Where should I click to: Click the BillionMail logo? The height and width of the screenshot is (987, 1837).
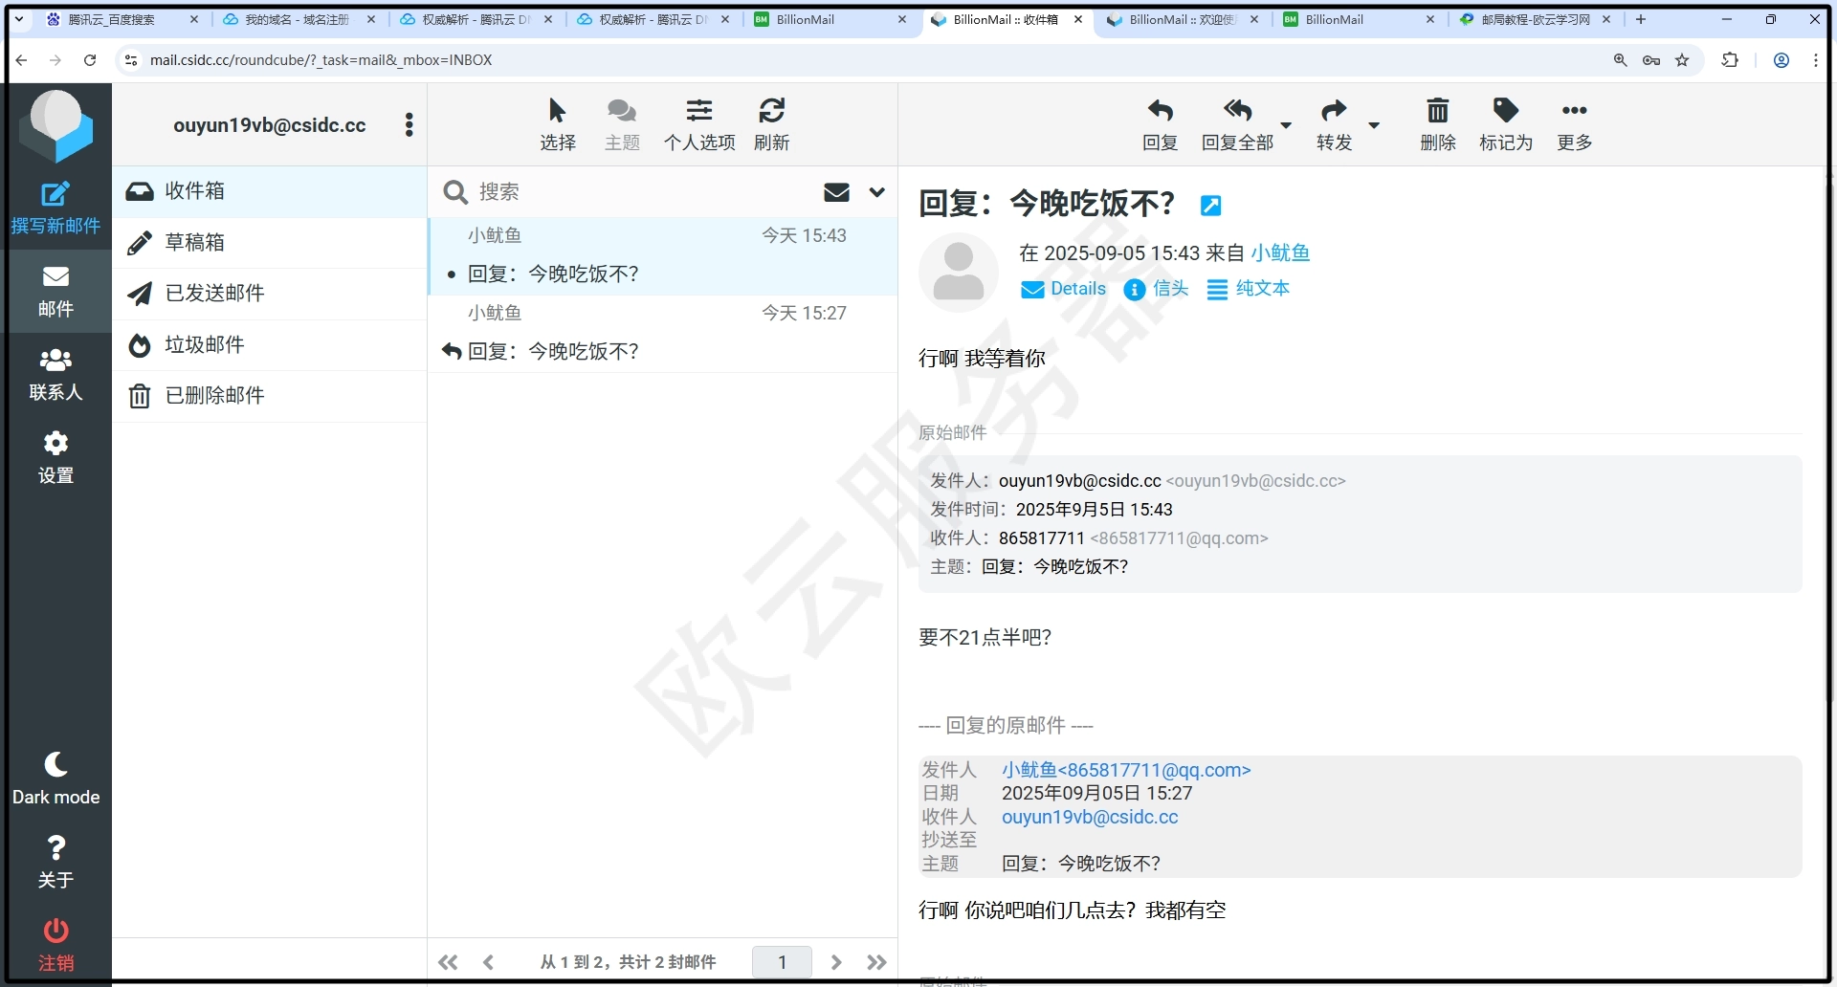pos(56,125)
